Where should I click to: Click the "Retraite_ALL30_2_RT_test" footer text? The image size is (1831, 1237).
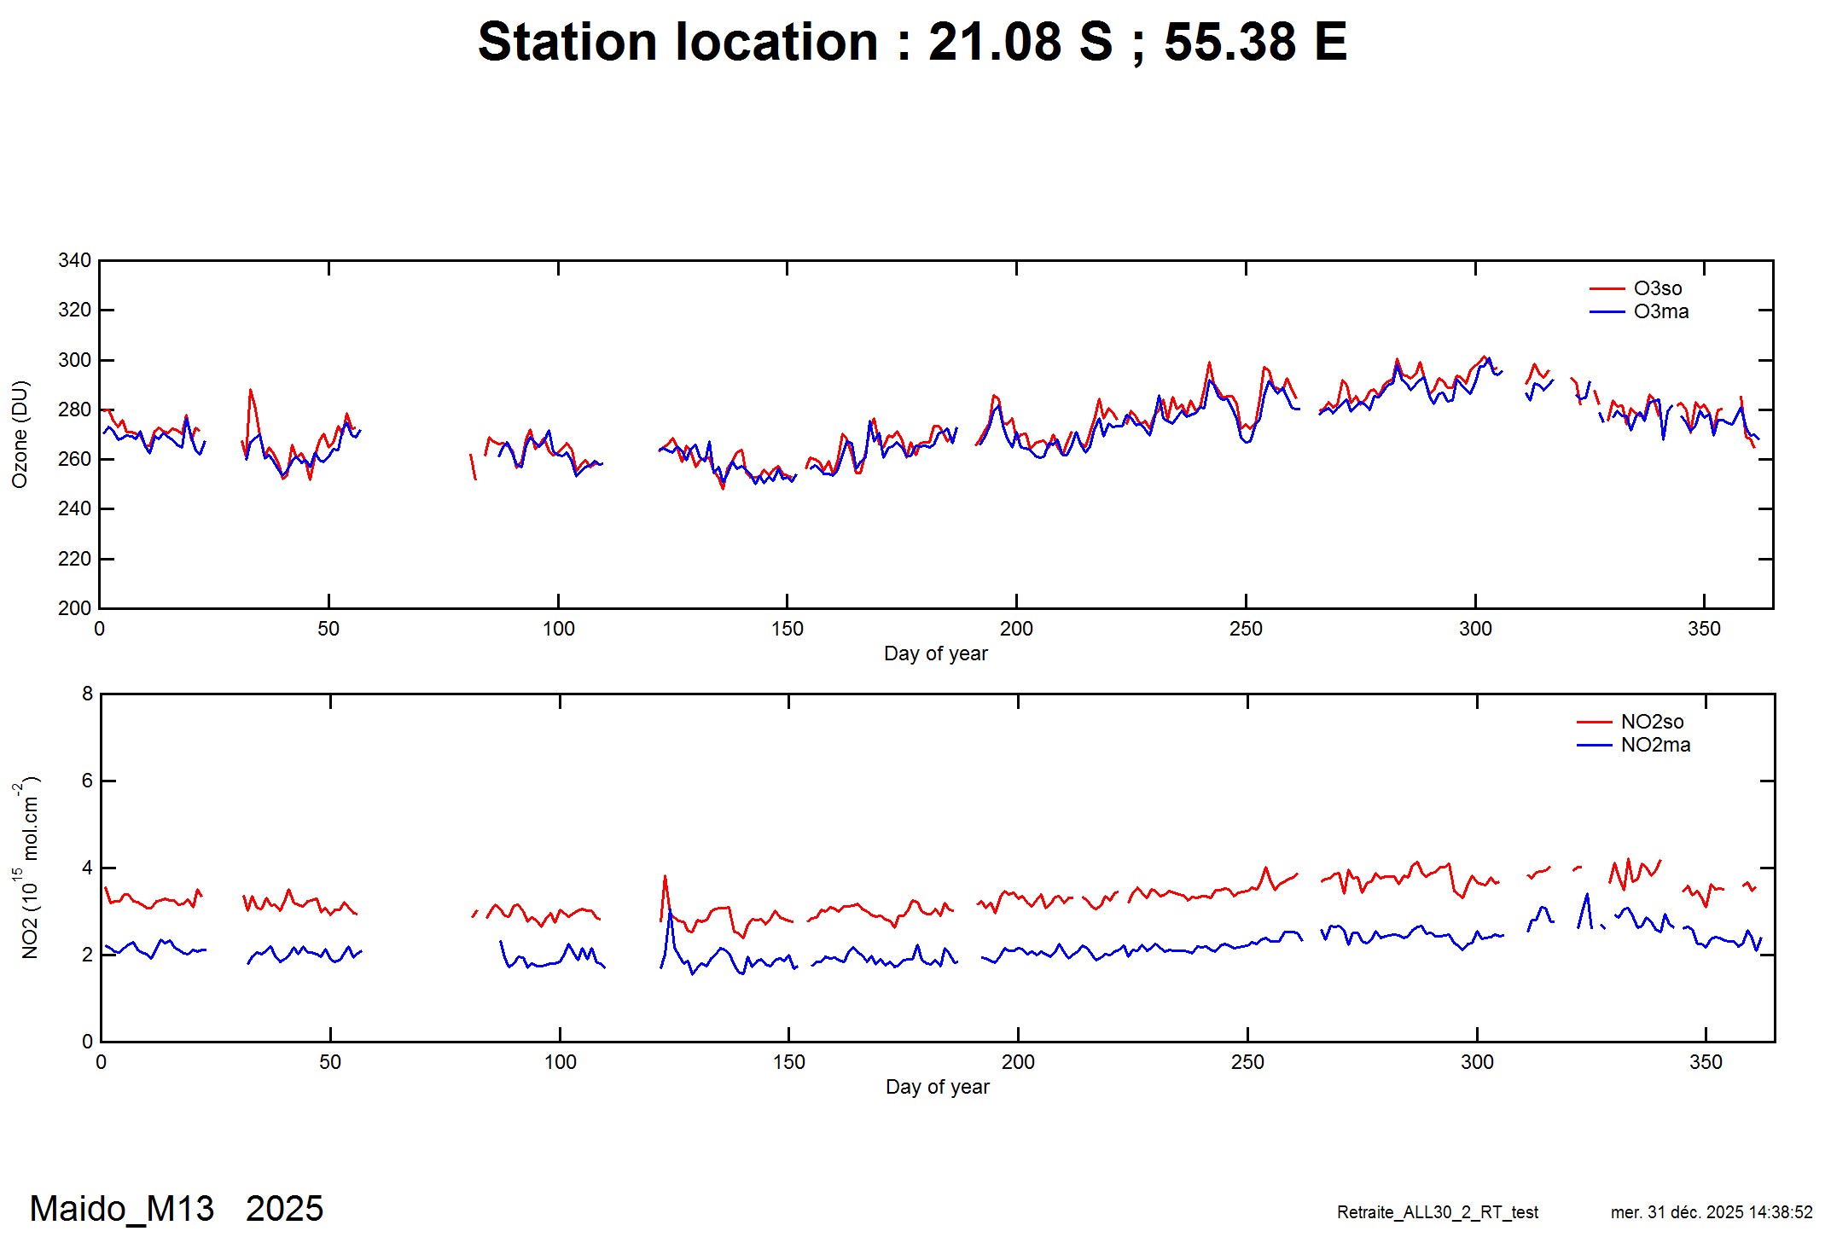(x=1438, y=1212)
